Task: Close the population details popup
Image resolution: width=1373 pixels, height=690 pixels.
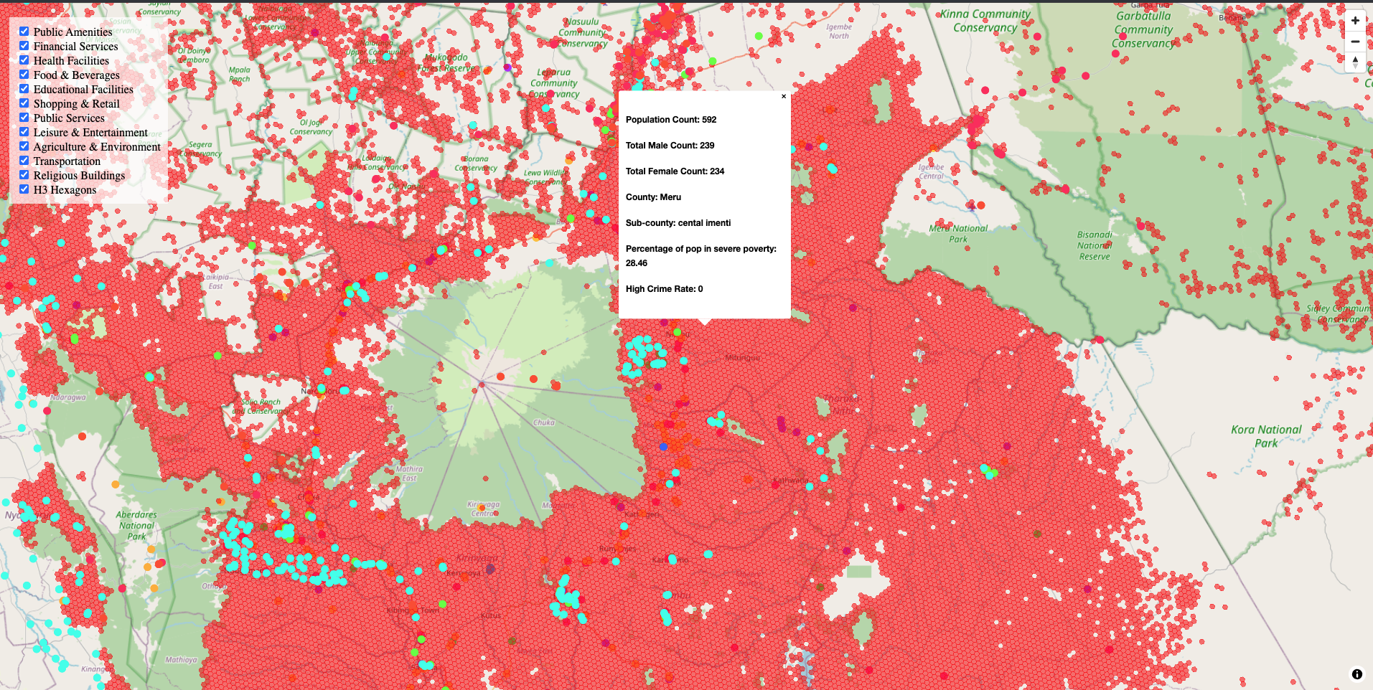Action: coord(783,96)
